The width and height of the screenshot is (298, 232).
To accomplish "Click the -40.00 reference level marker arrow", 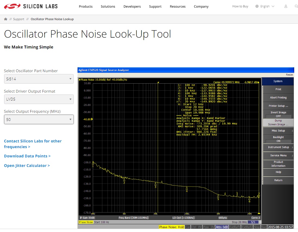I will tap(92, 119).
